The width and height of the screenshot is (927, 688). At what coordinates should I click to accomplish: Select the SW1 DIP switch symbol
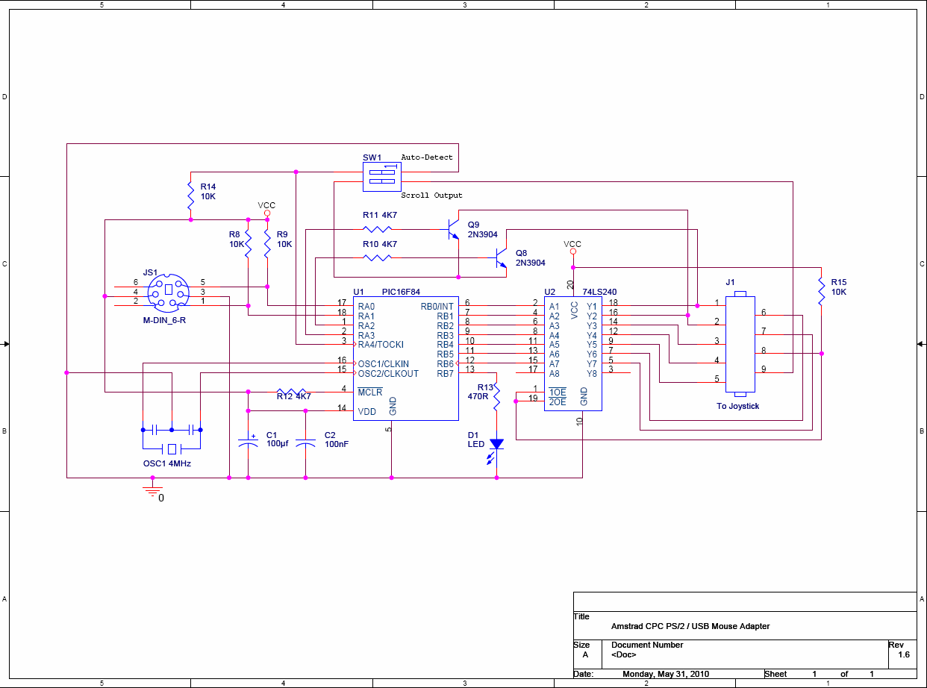tap(381, 177)
